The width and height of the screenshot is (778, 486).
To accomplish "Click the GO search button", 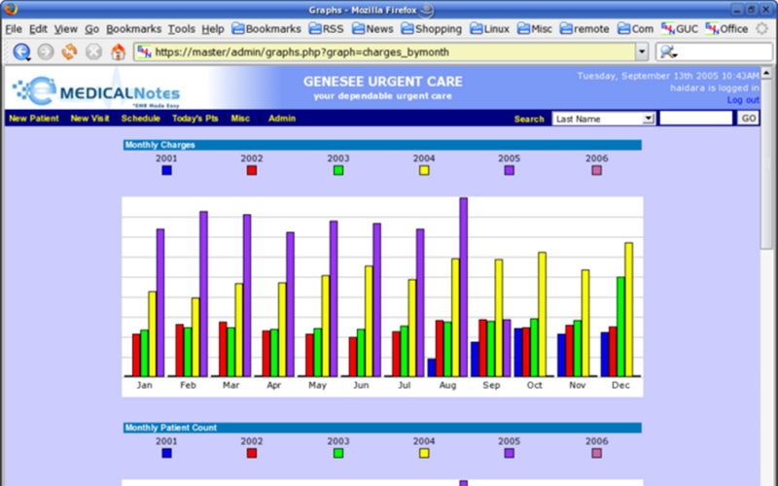I will [x=748, y=118].
